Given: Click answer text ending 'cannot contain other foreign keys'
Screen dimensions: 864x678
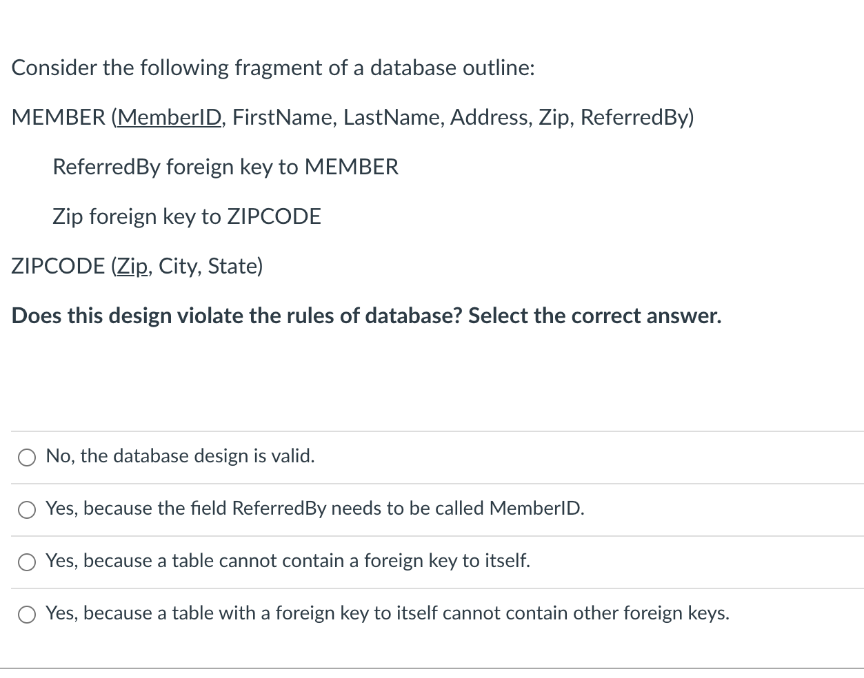Looking at the screenshot, I should tap(387, 613).
